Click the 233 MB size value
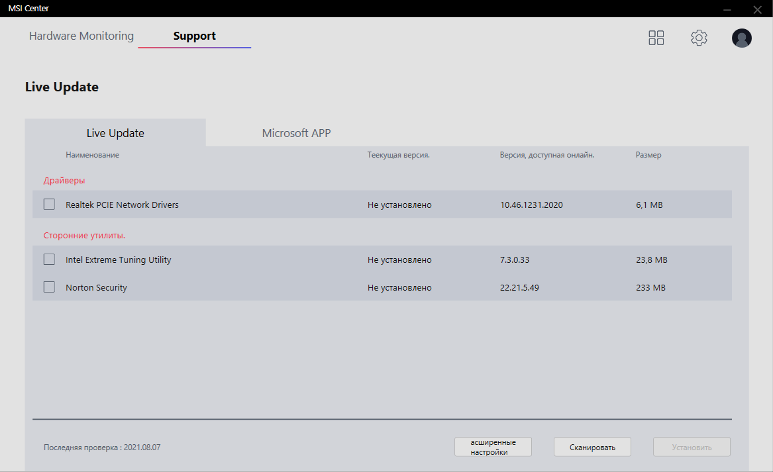The width and height of the screenshot is (773, 472). [x=650, y=288]
